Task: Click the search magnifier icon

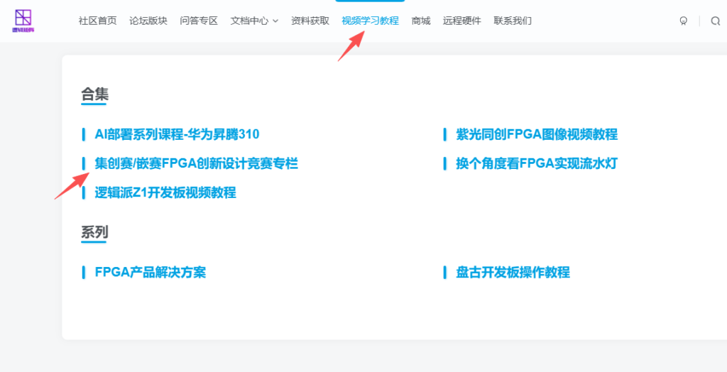Action: point(715,21)
